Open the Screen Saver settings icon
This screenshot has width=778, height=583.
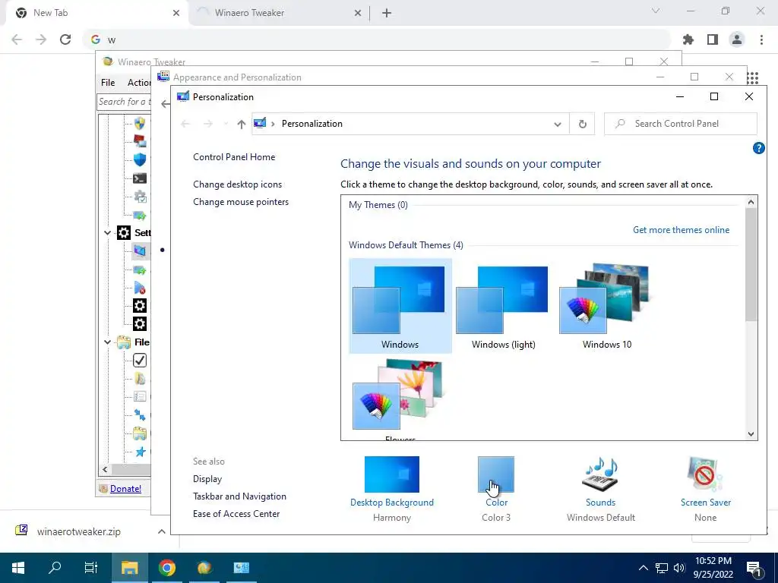[705, 474]
